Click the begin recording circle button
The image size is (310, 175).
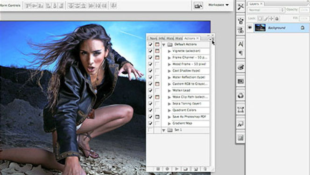tap(167, 169)
